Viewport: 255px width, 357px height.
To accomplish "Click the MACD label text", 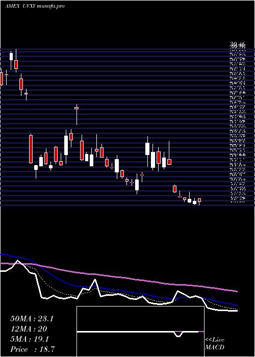I will (215, 347).
